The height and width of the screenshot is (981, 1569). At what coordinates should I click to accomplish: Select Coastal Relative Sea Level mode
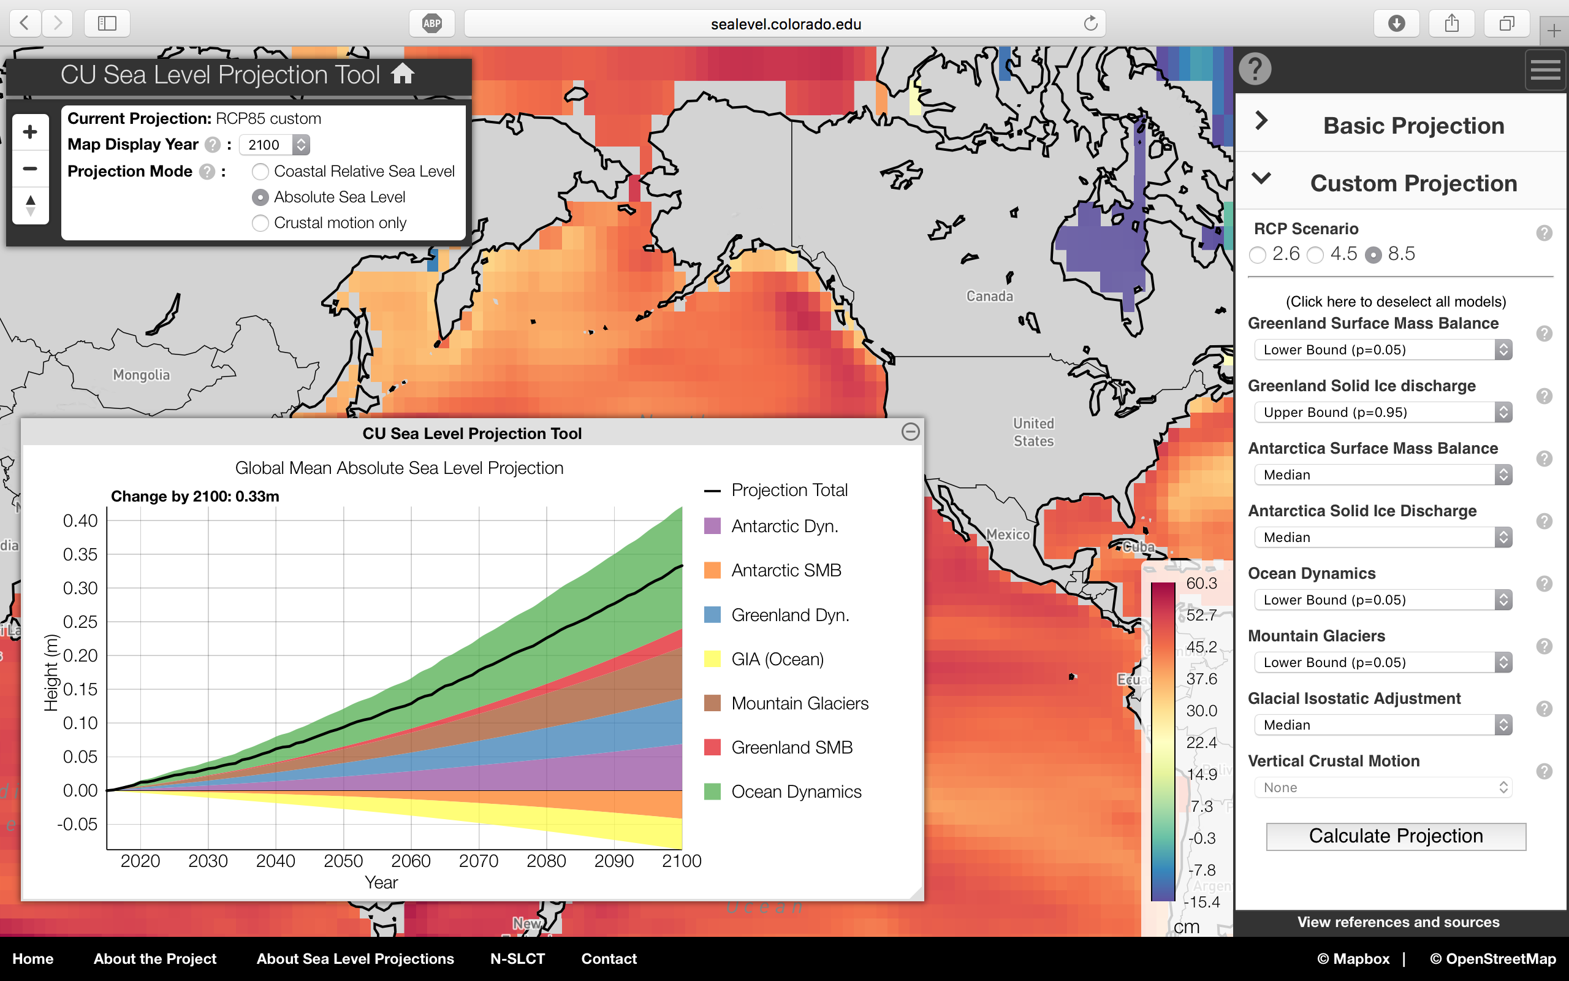click(260, 172)
